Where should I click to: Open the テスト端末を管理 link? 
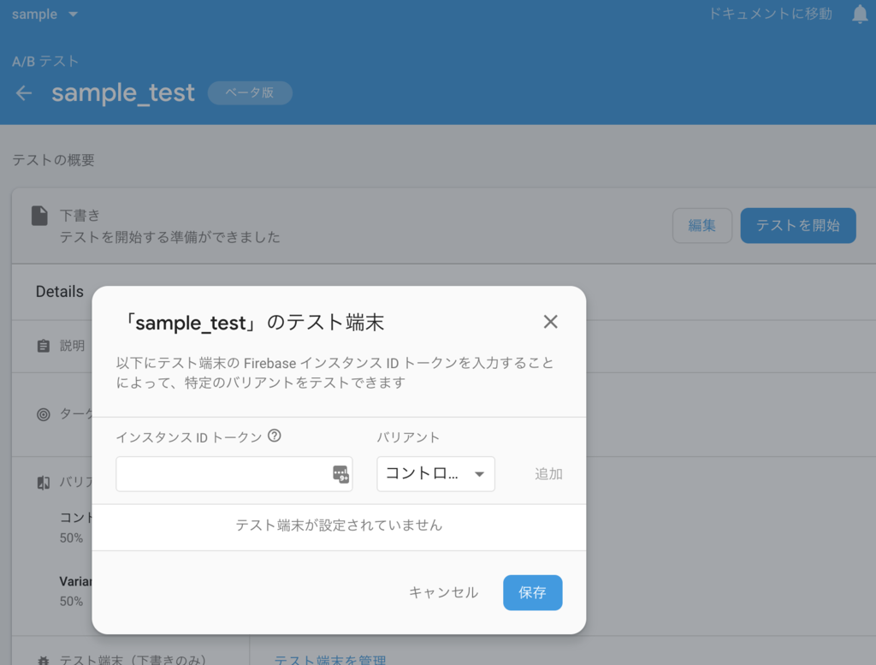tap(330, 659)
